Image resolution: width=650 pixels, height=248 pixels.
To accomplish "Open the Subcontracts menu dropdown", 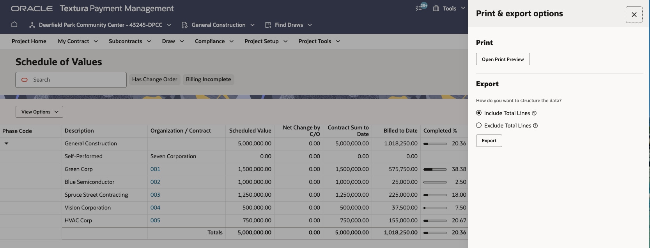I will (x=130, y=41).
